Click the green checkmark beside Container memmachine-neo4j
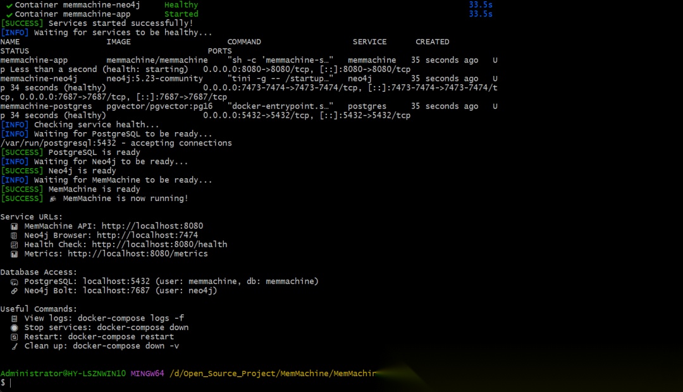 (x=9, y=5)
